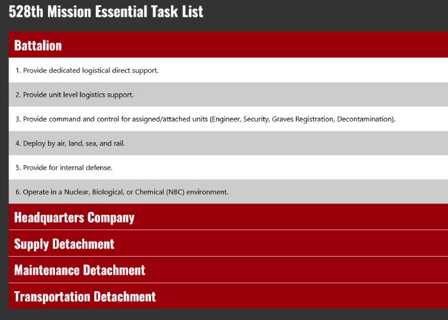The height and width of the screenshot is (320, 448).
Task: Click the Graves Registration text in task 3
Action: pos(305,119)
